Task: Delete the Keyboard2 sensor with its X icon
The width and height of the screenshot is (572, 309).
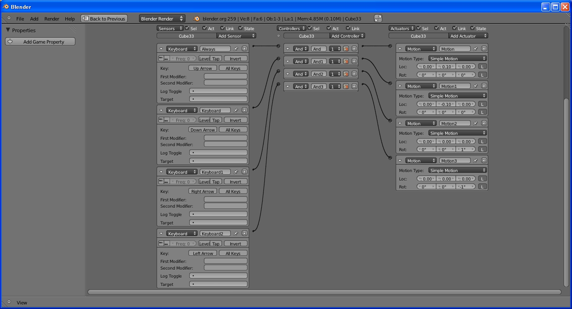Action: click(x=244, y=233)
